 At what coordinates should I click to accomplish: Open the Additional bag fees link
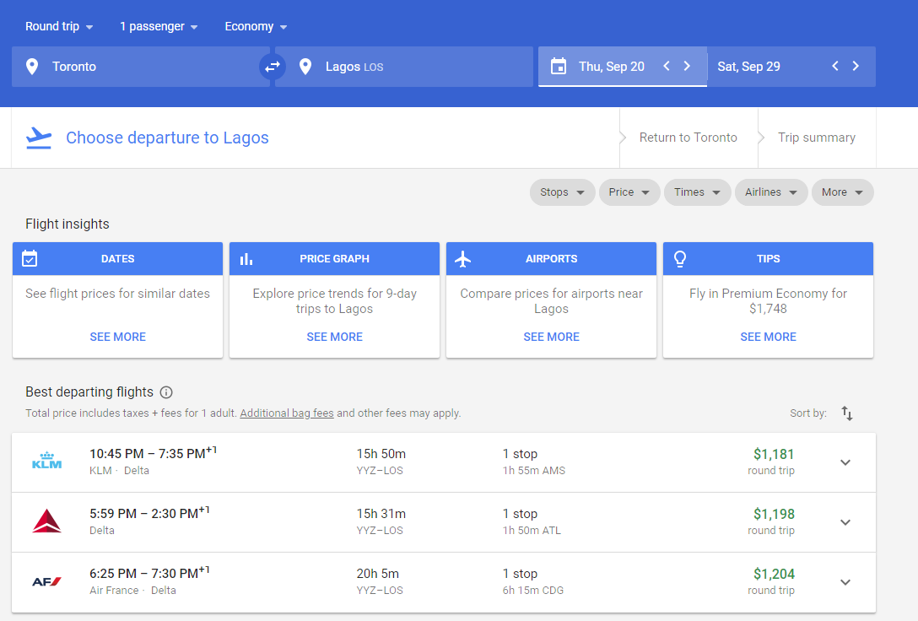(287, 413)
